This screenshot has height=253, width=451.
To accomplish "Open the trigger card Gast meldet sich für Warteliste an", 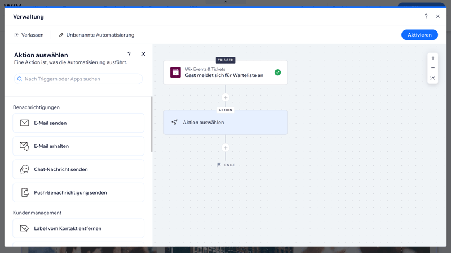I will [x=225, y=73].
